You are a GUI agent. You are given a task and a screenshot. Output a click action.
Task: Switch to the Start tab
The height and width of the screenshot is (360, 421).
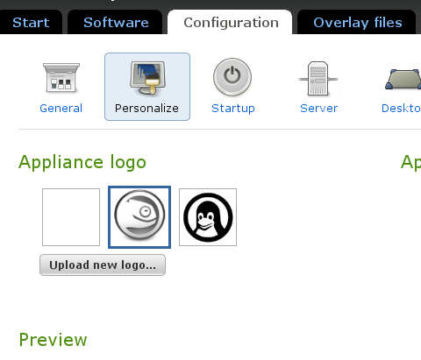(31, 22)
